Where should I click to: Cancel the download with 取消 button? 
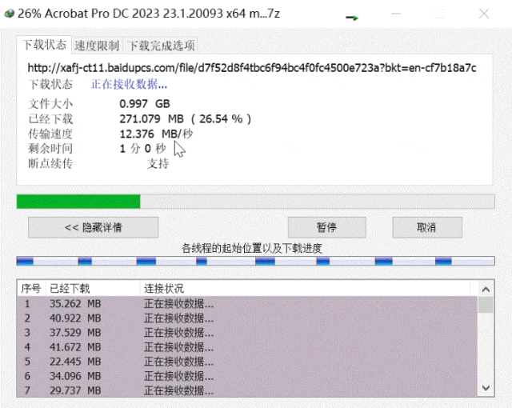tap(426, 227)
